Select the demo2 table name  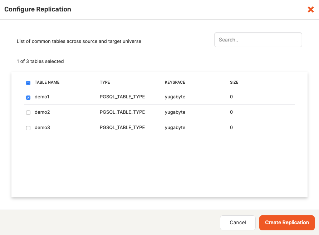tap(42, 112)
